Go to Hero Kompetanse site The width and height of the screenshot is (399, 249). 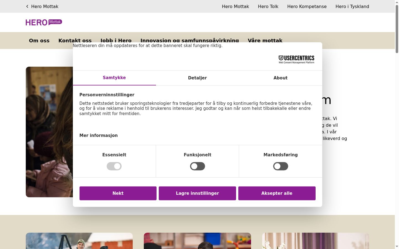coord(307,6)
